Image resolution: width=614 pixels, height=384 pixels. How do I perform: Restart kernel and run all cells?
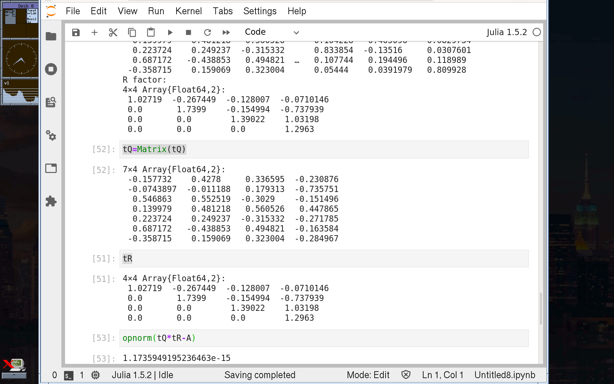(x=226, y=33)
